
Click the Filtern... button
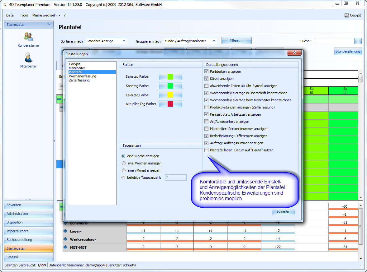point(236,40)
